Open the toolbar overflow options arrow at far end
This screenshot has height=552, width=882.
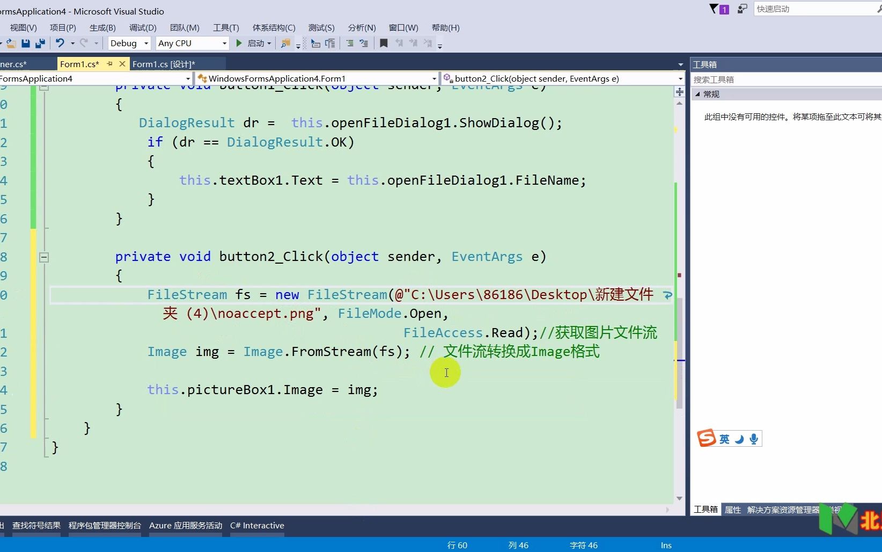pyautogui.click(x=439, y=46)
